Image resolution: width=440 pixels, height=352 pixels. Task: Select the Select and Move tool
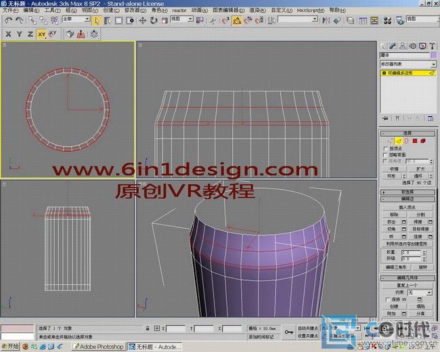coord(143,20)
